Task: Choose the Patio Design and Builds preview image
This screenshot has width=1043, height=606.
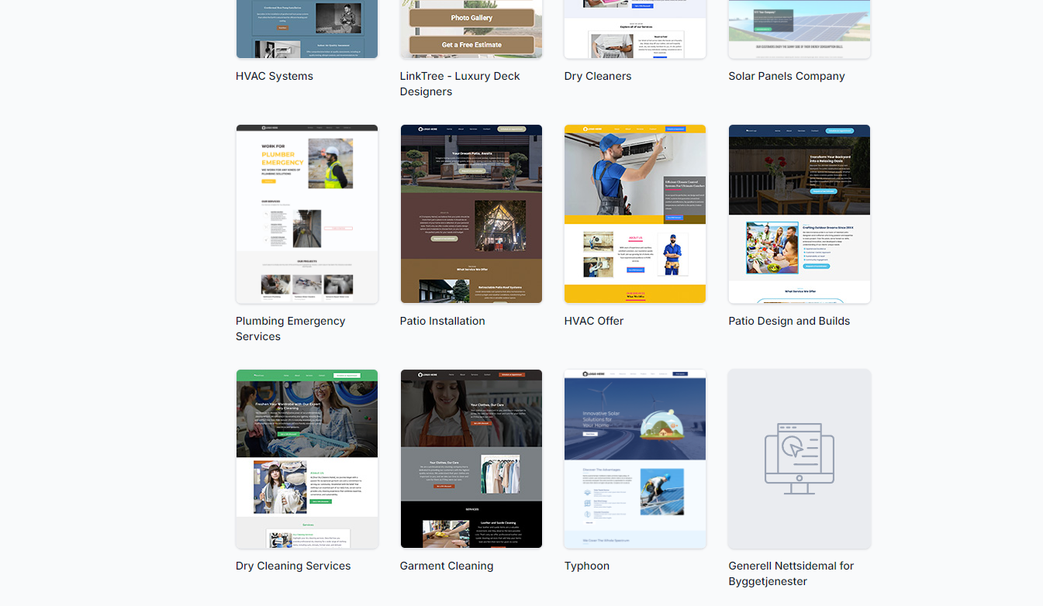Action: [x=799, y=214]
